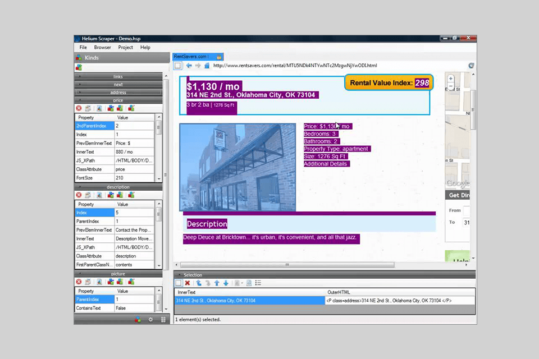The height and width of the screenshot is (359, 539).
Task: Click the last blocks icon in description toolbar
Action: pyautogui.click(x=131, y=195)
